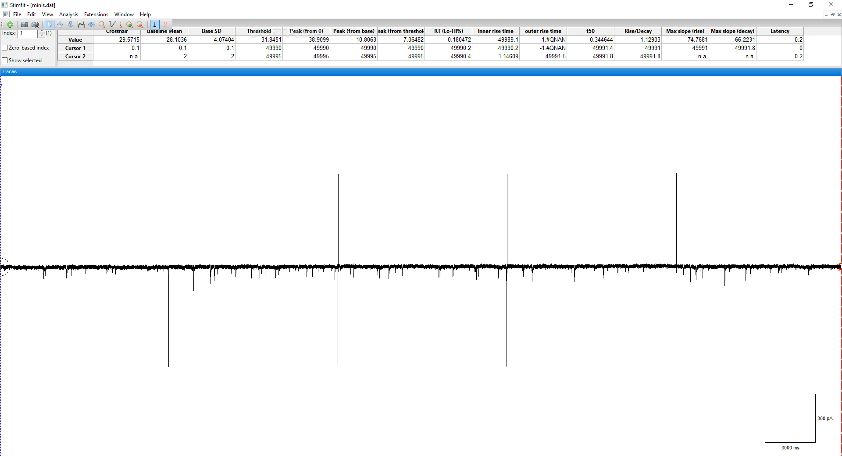Increase the Index with up spinner arrow

click(42, 32)
